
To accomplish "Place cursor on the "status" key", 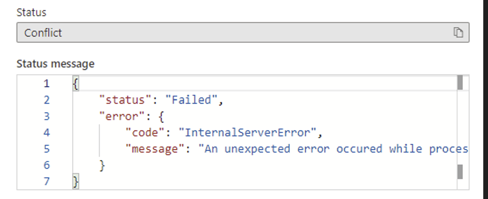I will click(125, 100).
